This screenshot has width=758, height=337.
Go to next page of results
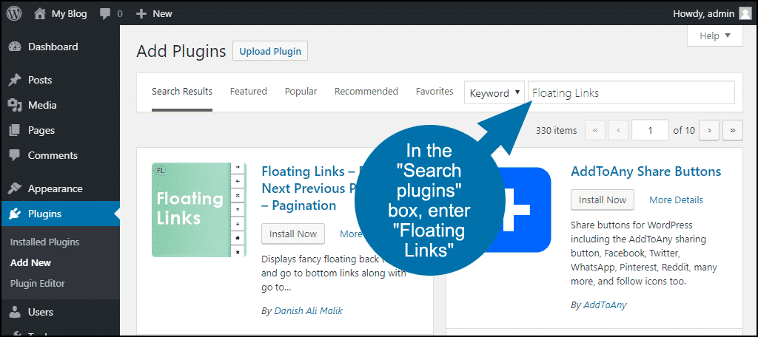pos(709,130)
